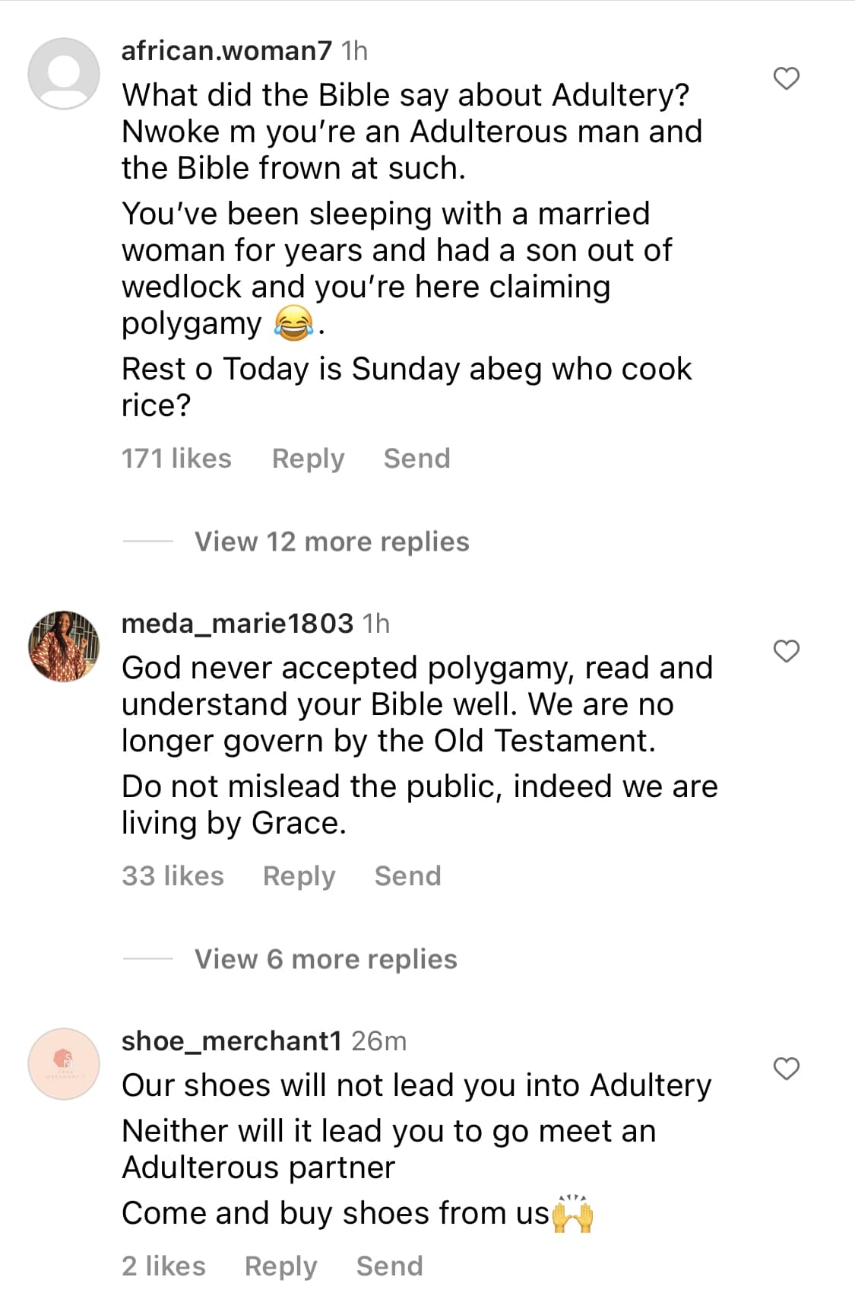Like shoe_merchant1's comment with heart icon
Screen dimensions: 855x1312
[786, 1069]
